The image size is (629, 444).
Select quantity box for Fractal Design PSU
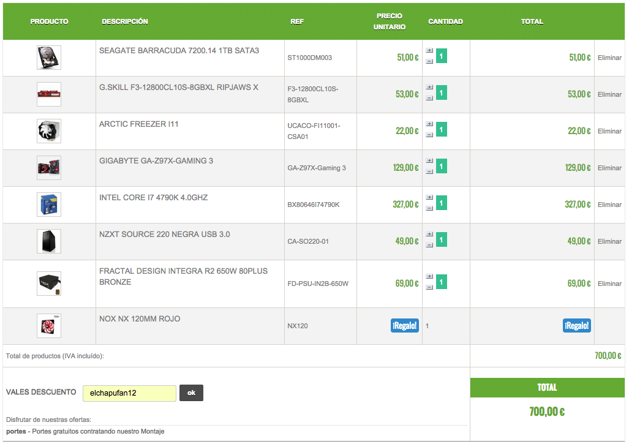point(441,282)
